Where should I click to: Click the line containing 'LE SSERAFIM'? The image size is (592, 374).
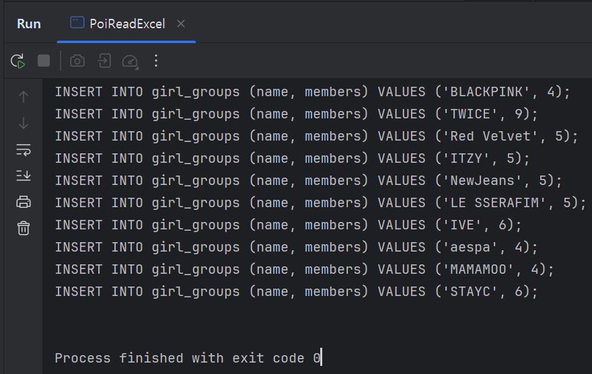pyautogui.click(x=320, y=203)
